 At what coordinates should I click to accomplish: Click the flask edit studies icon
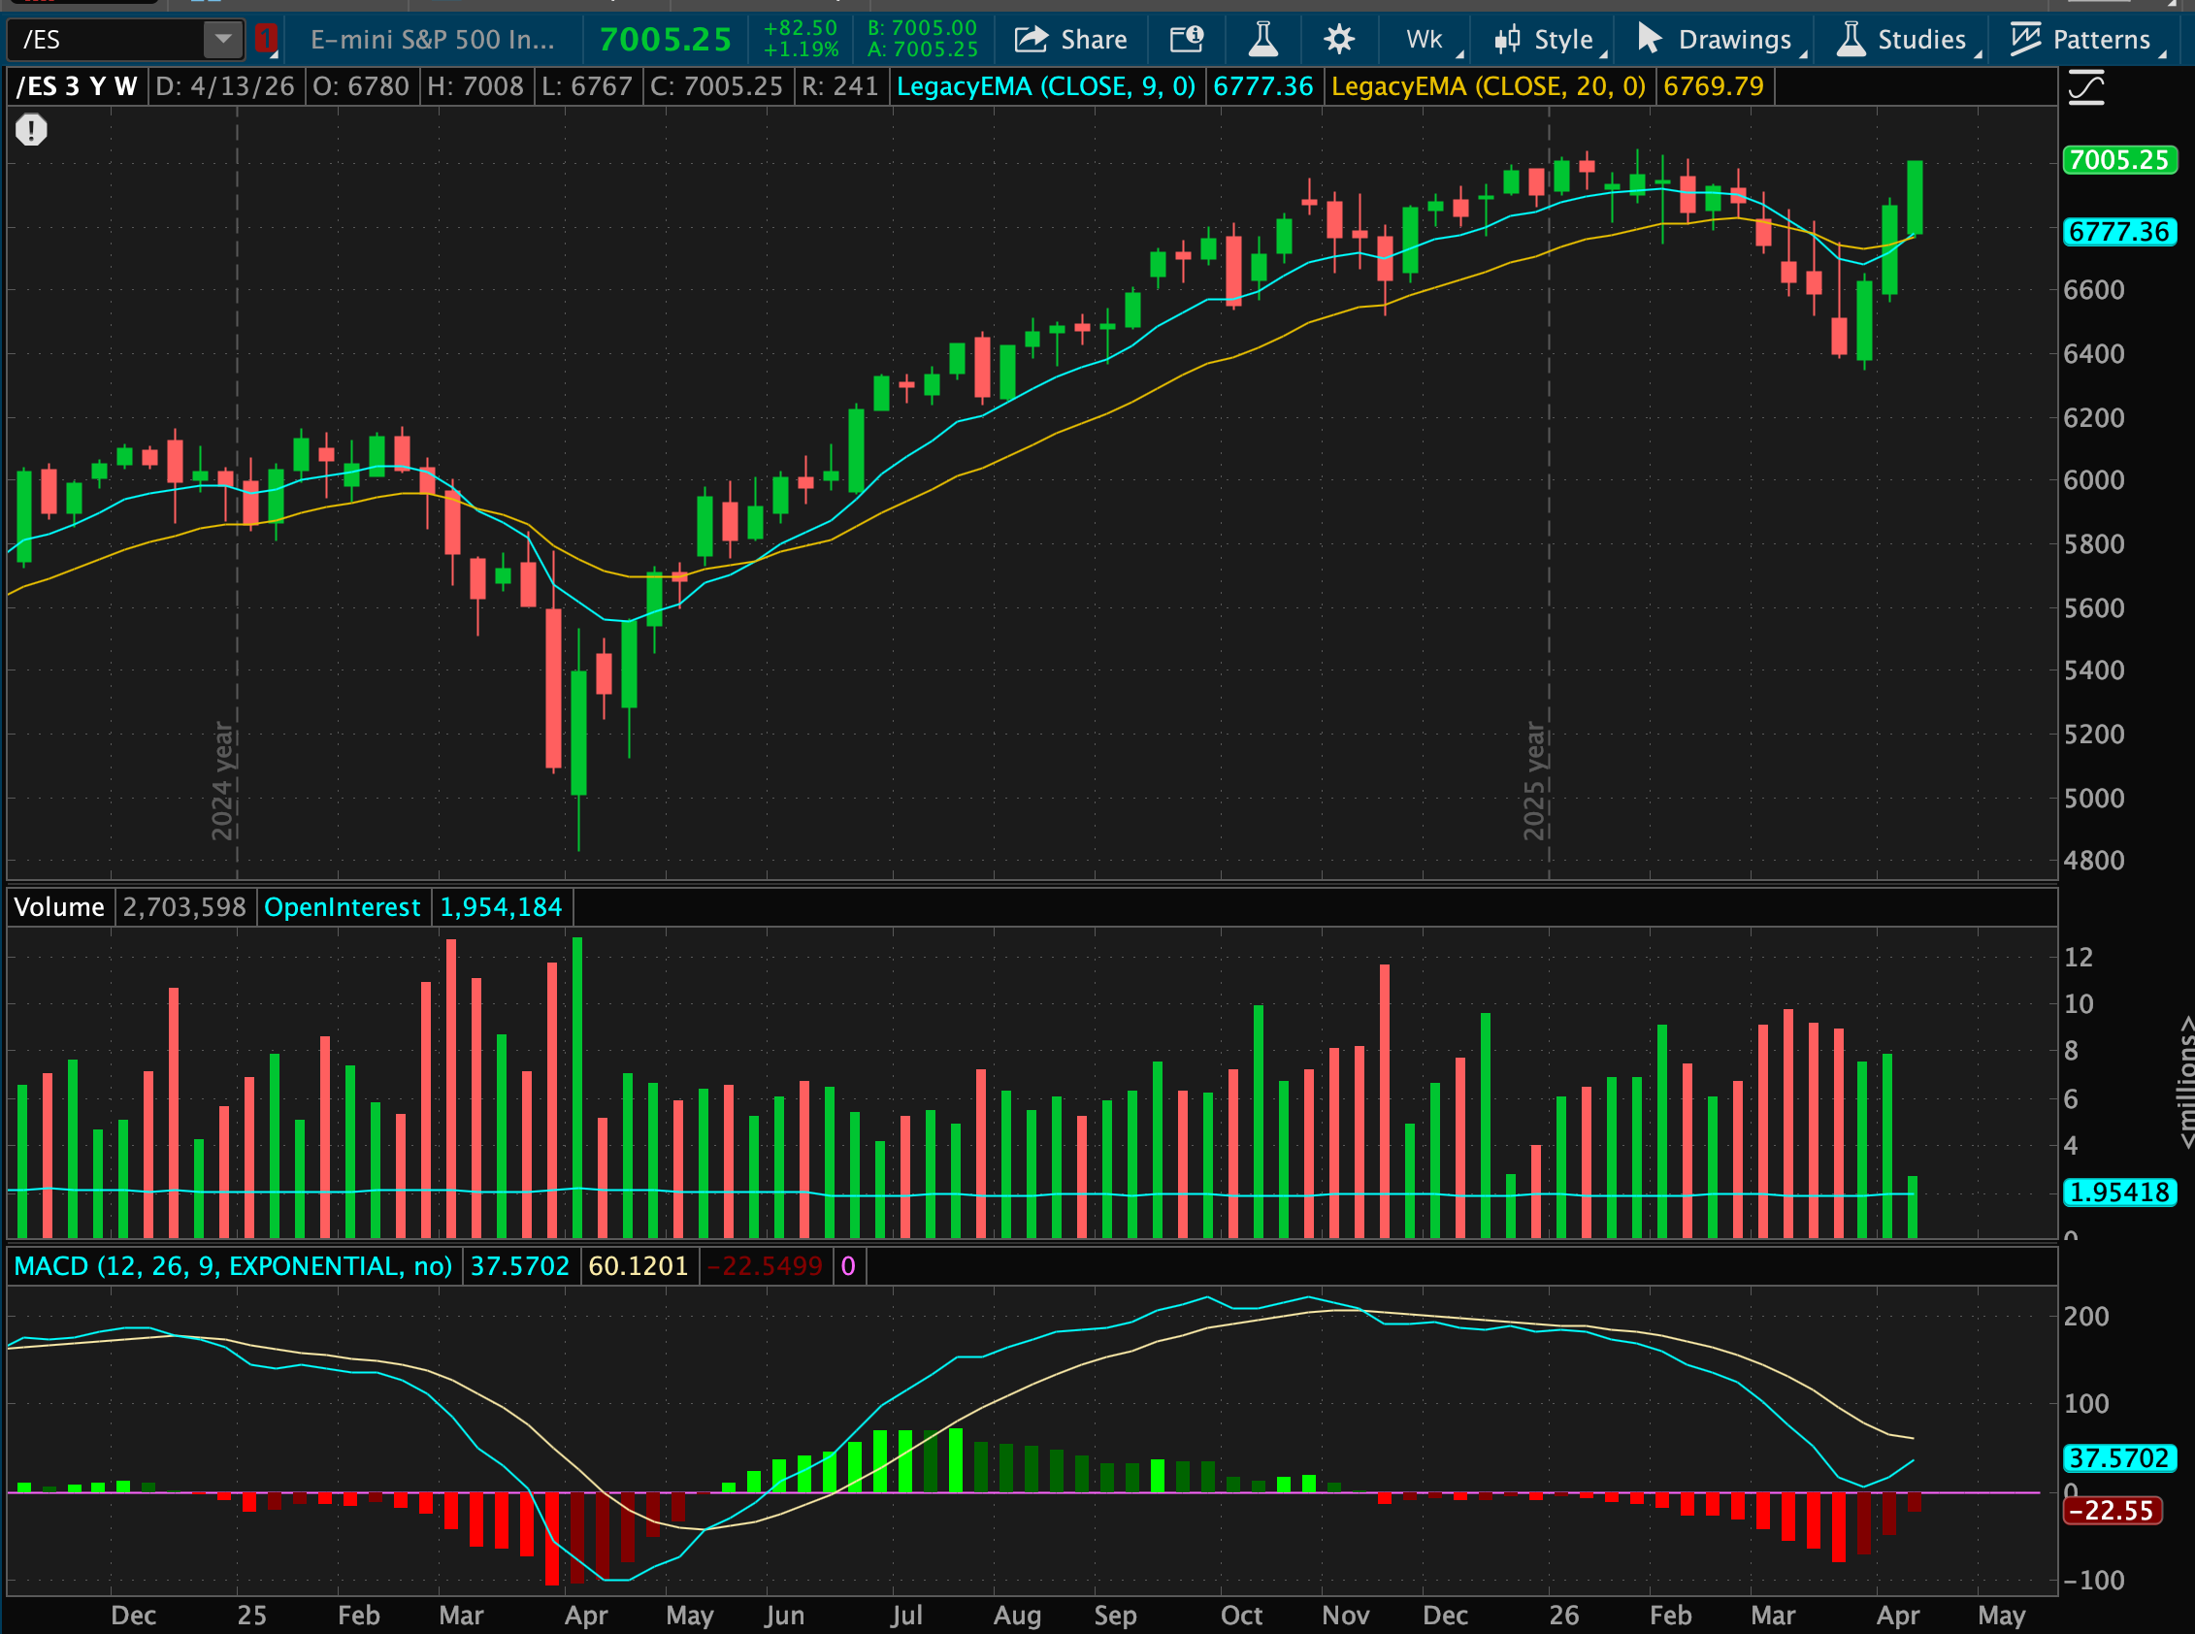coord(1262,40)
